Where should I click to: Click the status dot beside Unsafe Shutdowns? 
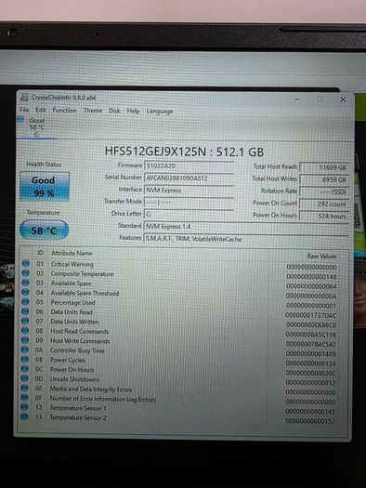(25, 378)
